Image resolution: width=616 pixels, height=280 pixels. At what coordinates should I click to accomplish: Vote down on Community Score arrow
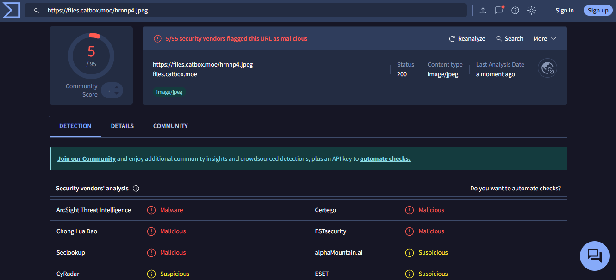(117, 94)
